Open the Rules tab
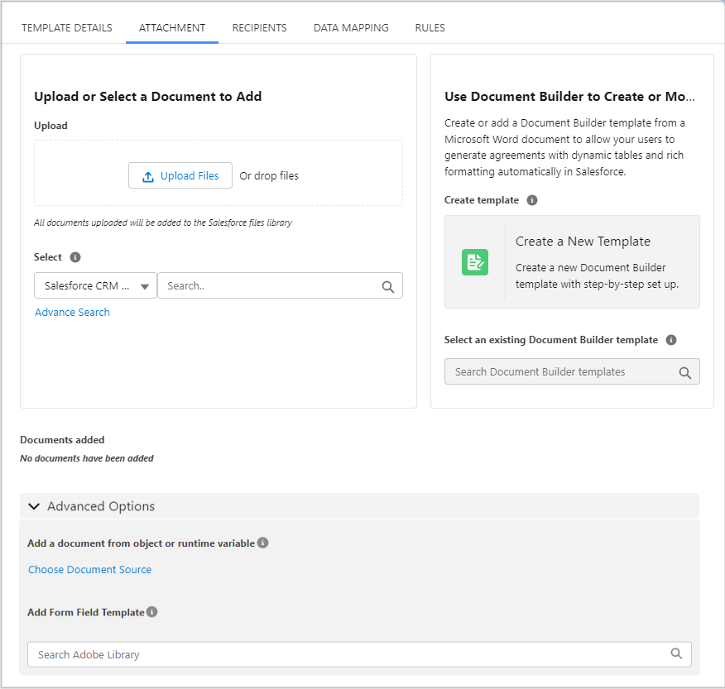Screen dimensions: 725x689 pos(430,27)
